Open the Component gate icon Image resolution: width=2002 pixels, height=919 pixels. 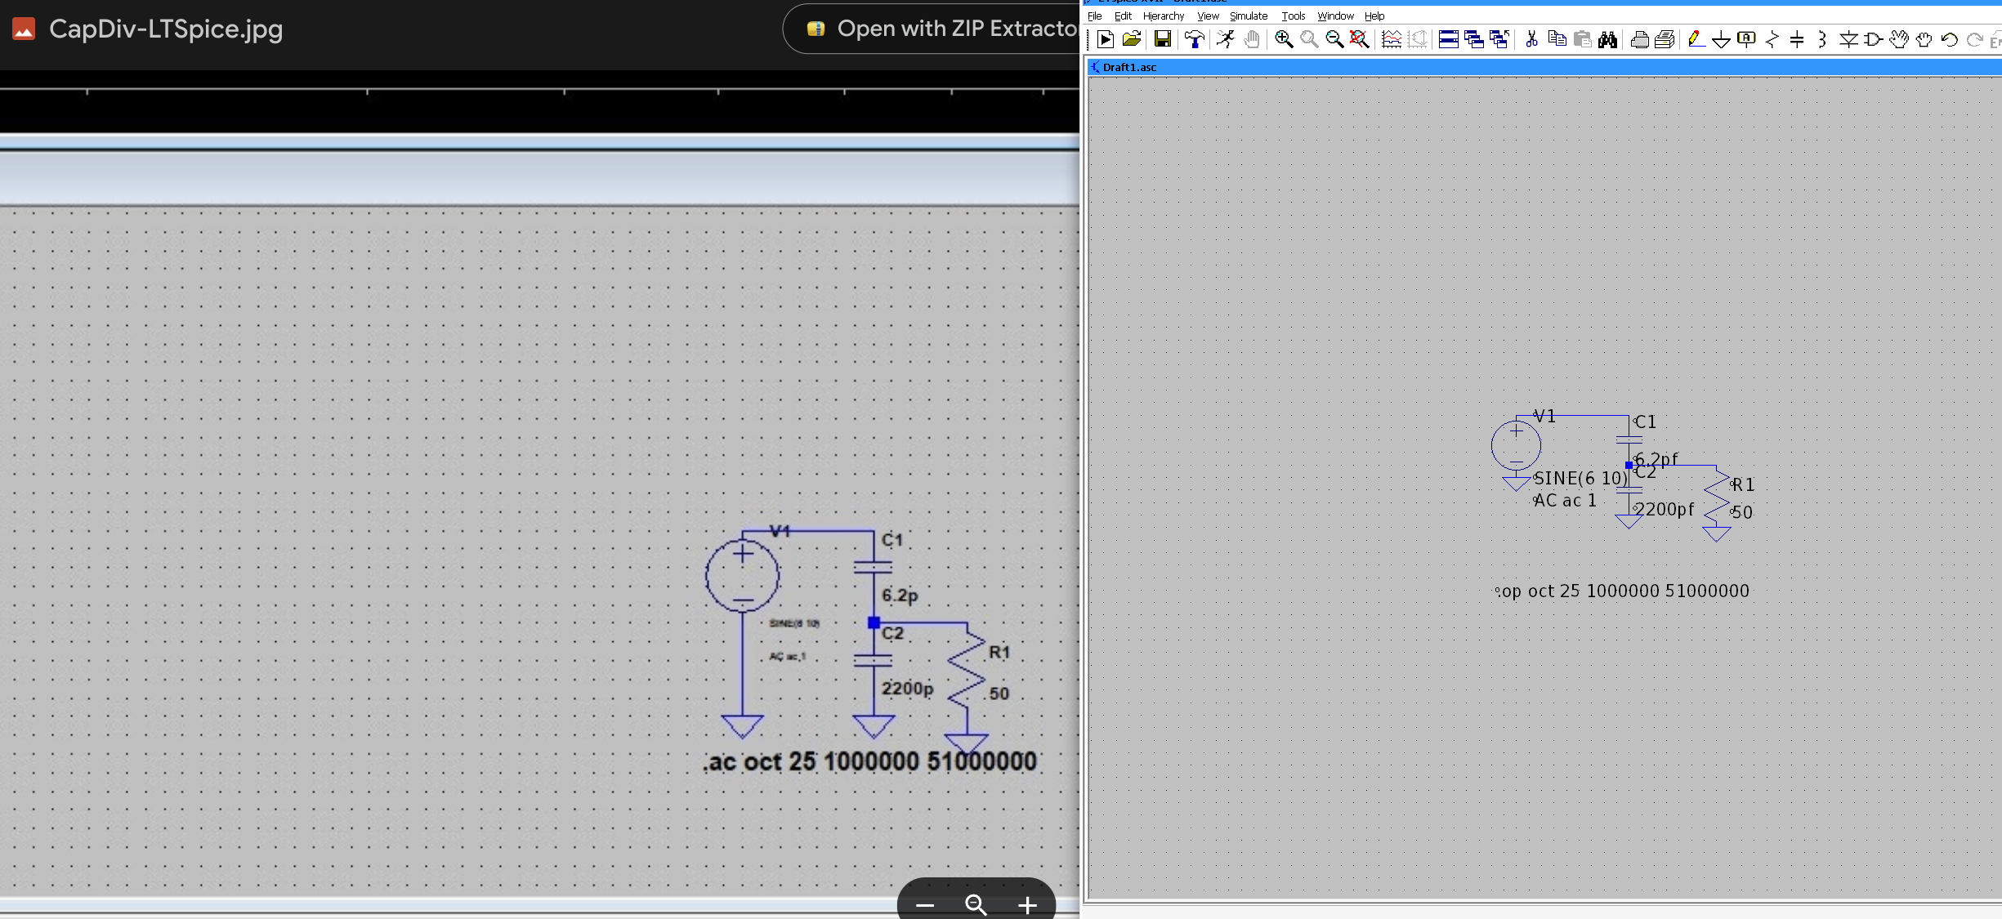(1874, 39)
